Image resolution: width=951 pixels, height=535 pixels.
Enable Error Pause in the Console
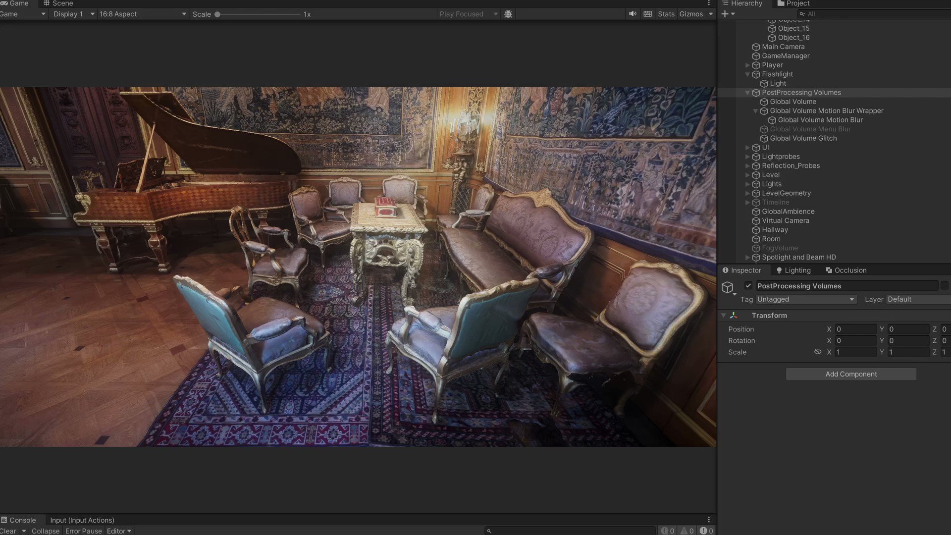(83, 531)
